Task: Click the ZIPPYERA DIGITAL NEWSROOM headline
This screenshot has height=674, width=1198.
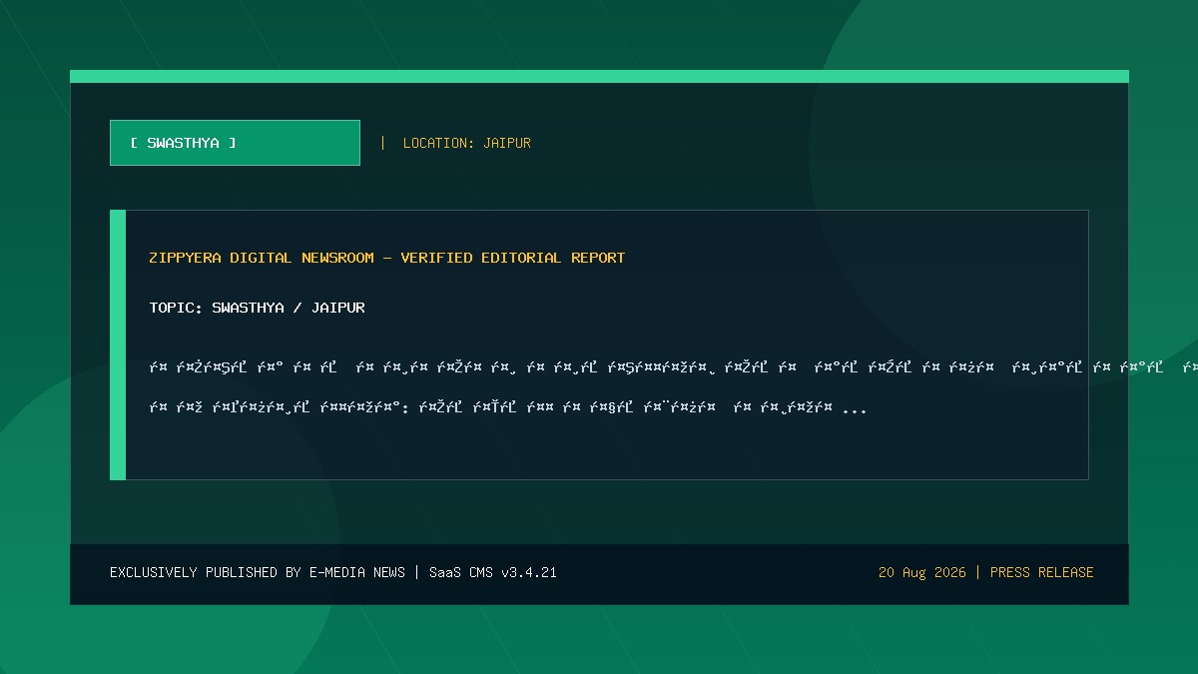Action: (387, 258)
